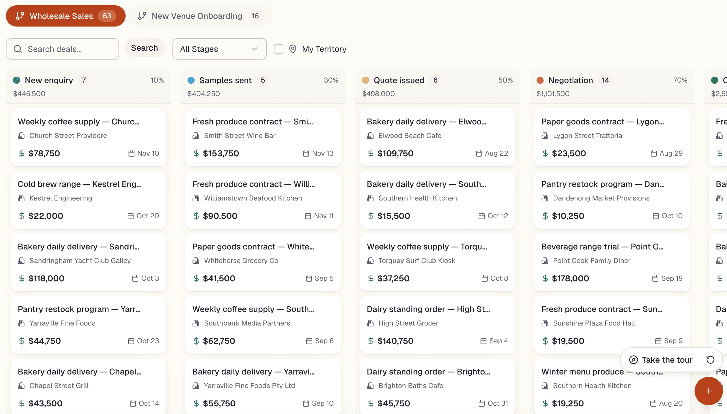Click building icon beside Lygon Street Trattoria
This screenshot has height=414, width=727.
pos(545,136)
